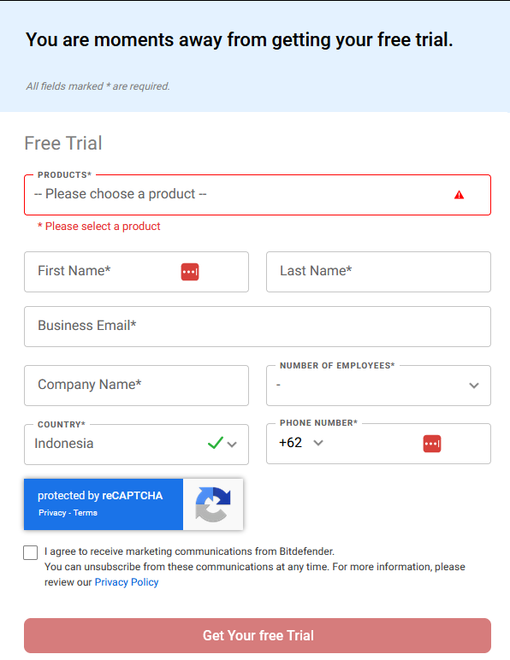The image size is (510, 660).
Task: Open the Privacy Policy link
Action: pos(127,582)
